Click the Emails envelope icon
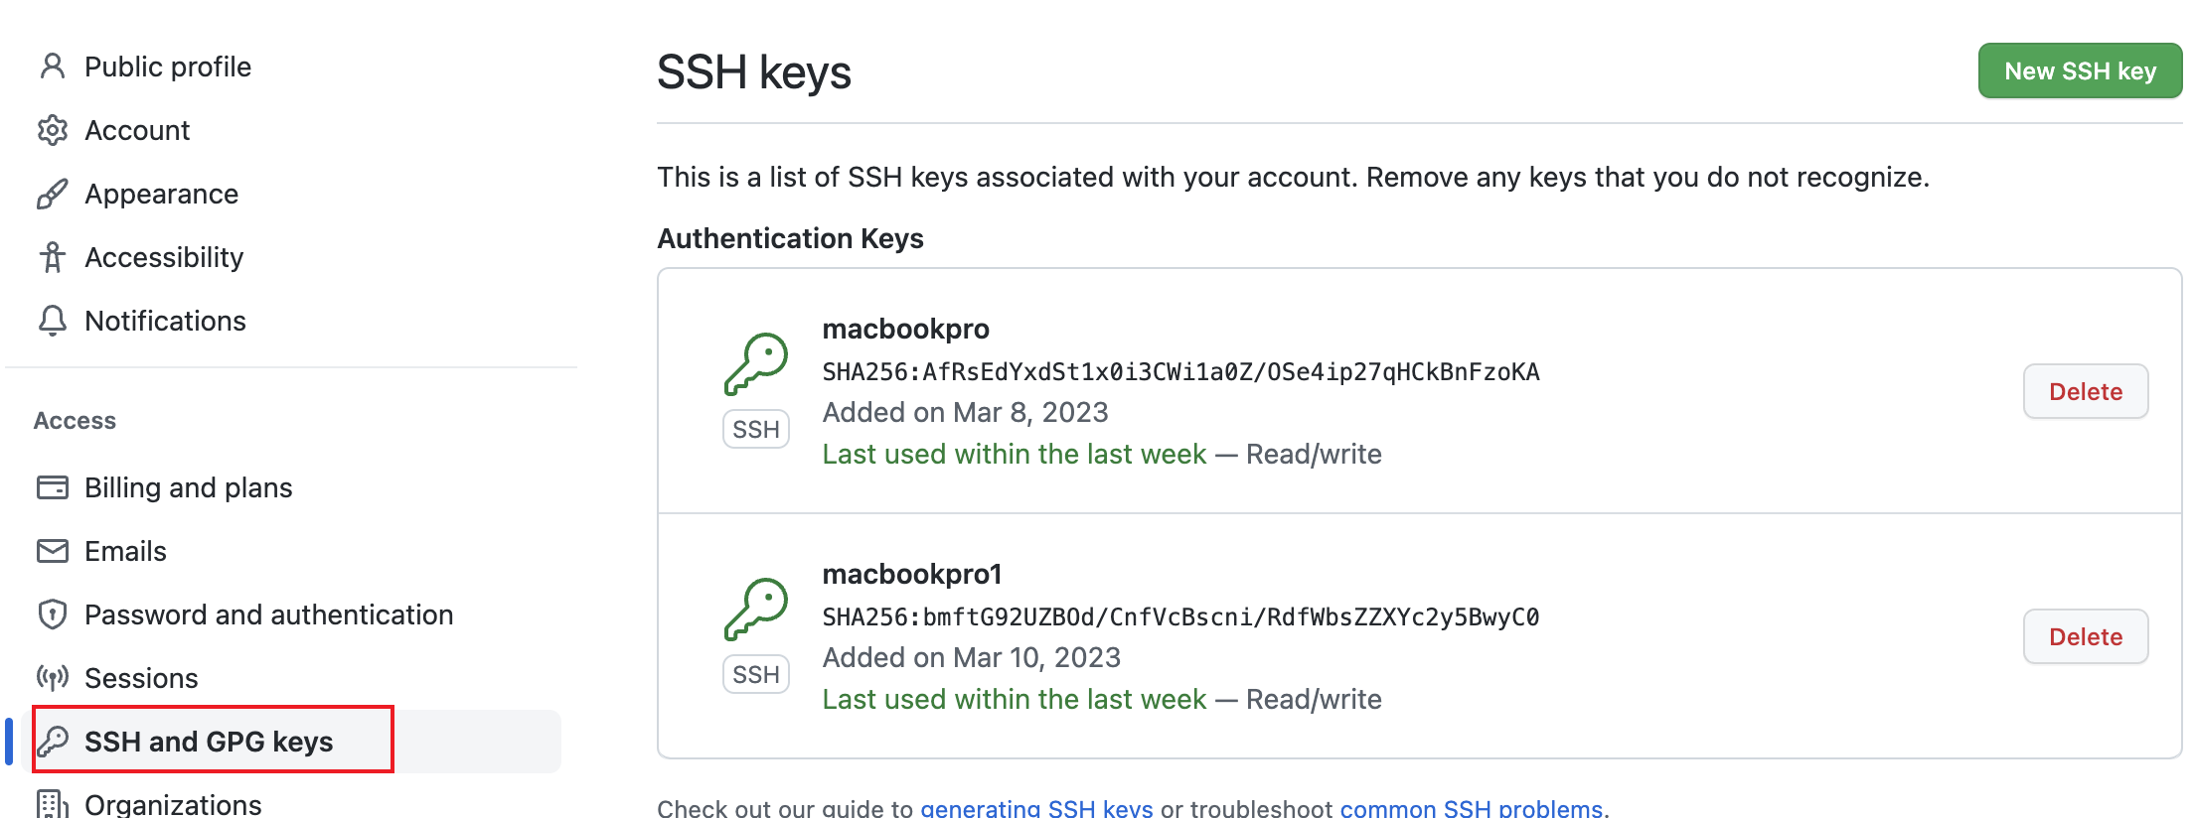The image size is (2194, 818). (x=53, y=551)
